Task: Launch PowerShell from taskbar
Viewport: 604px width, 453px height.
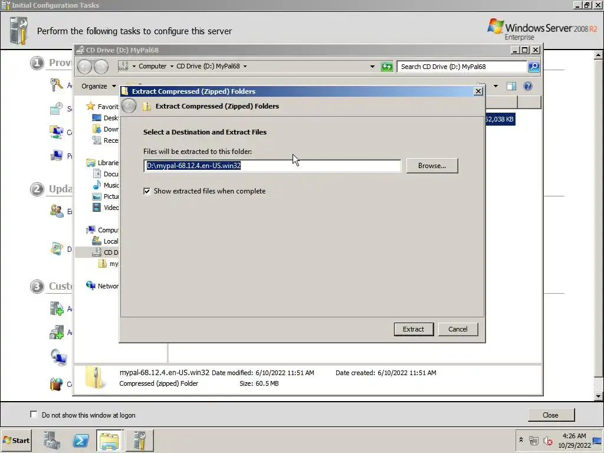Action: pos(81,441)
